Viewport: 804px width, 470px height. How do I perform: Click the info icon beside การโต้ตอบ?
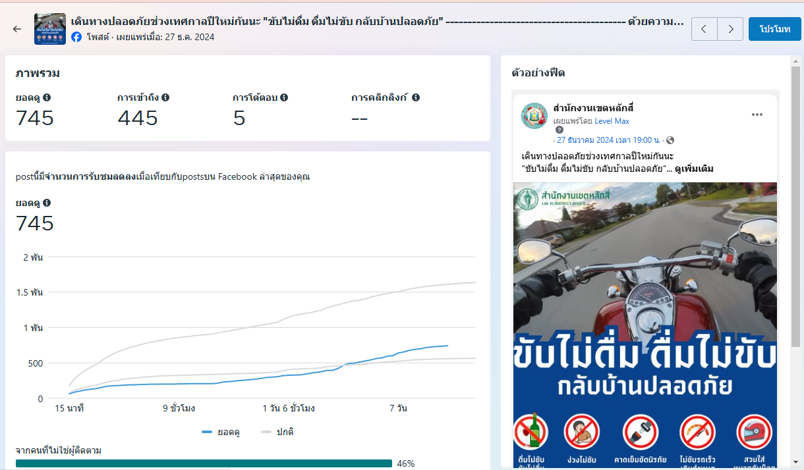284,97
